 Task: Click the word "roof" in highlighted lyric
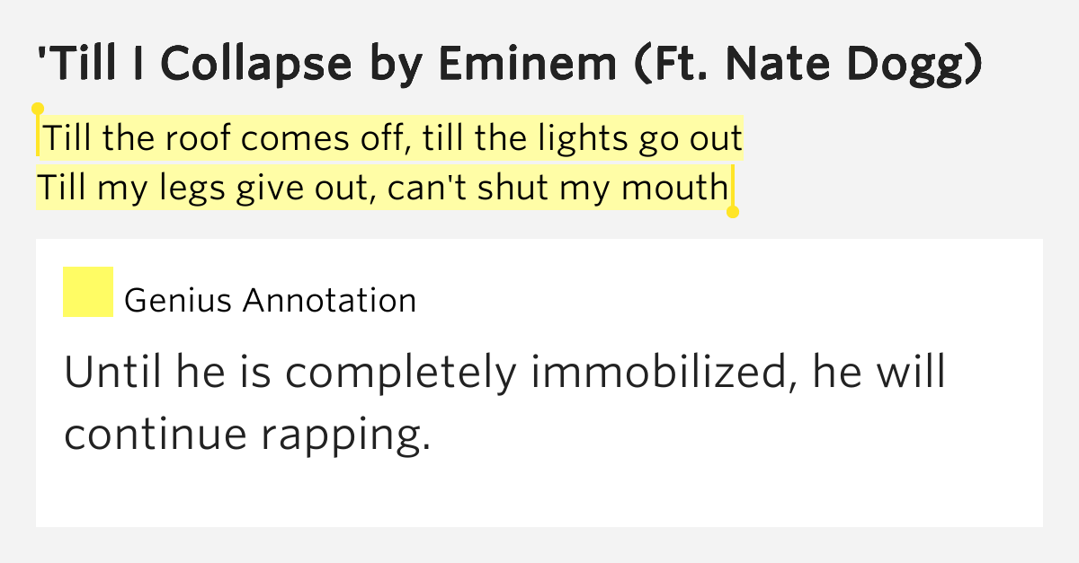point(201,139)
